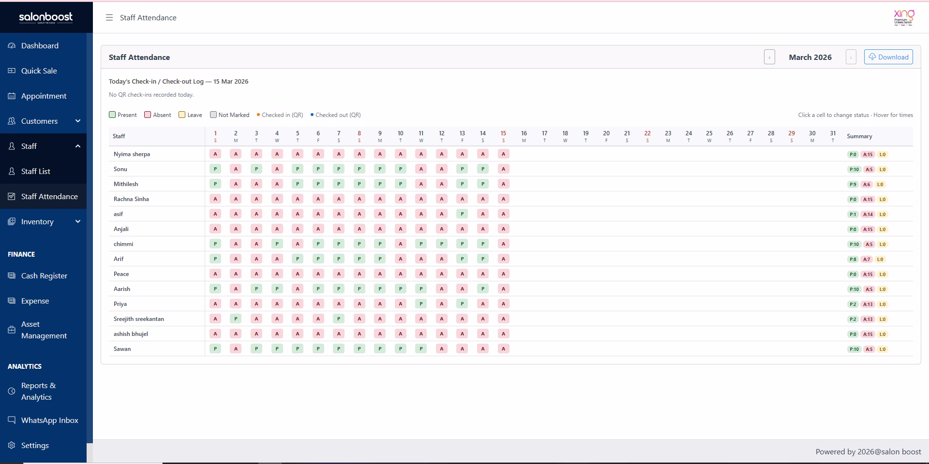Open Asset Management menu item
This screenshot has height=464, width=929.
click(x=43, y=330)
